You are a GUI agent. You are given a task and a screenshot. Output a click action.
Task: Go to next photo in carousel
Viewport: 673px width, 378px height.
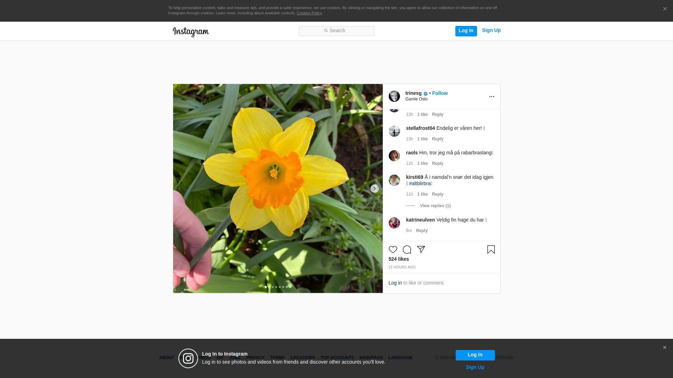pos(374,189)
